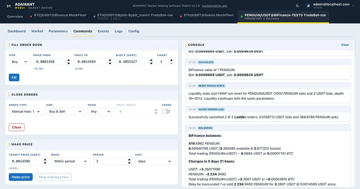Open the Unit dropdown set to days
Viewport: 360px width, 189px height.
click(155, 161)
